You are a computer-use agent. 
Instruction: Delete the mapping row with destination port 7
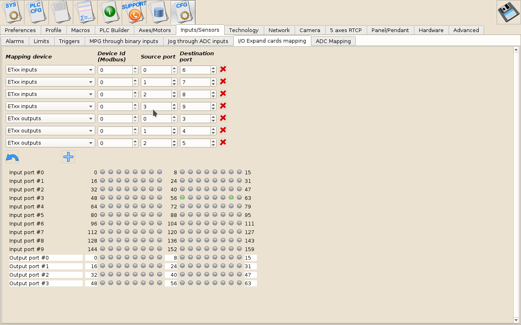[223, 82]
